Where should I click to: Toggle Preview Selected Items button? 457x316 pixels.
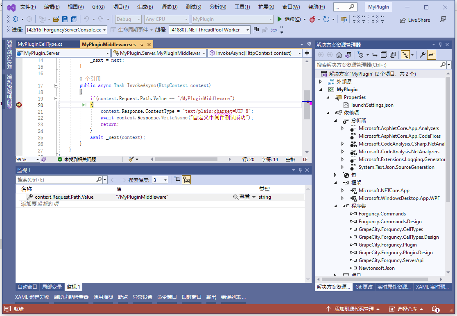[x=432, y=55]
